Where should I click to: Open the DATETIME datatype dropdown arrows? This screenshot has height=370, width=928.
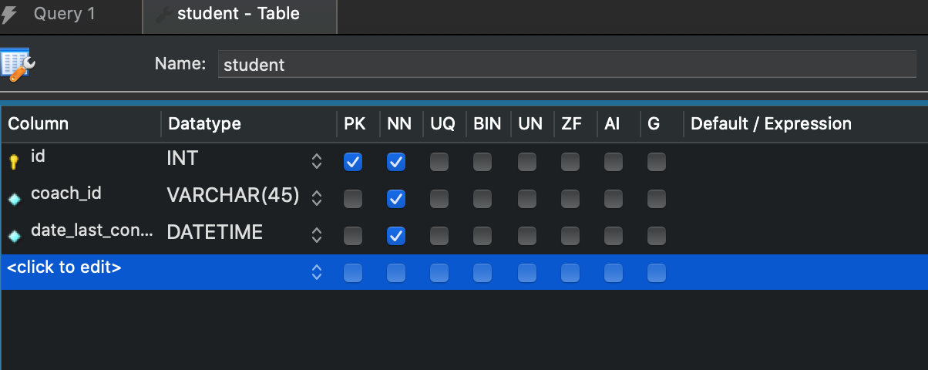point(316,236)
